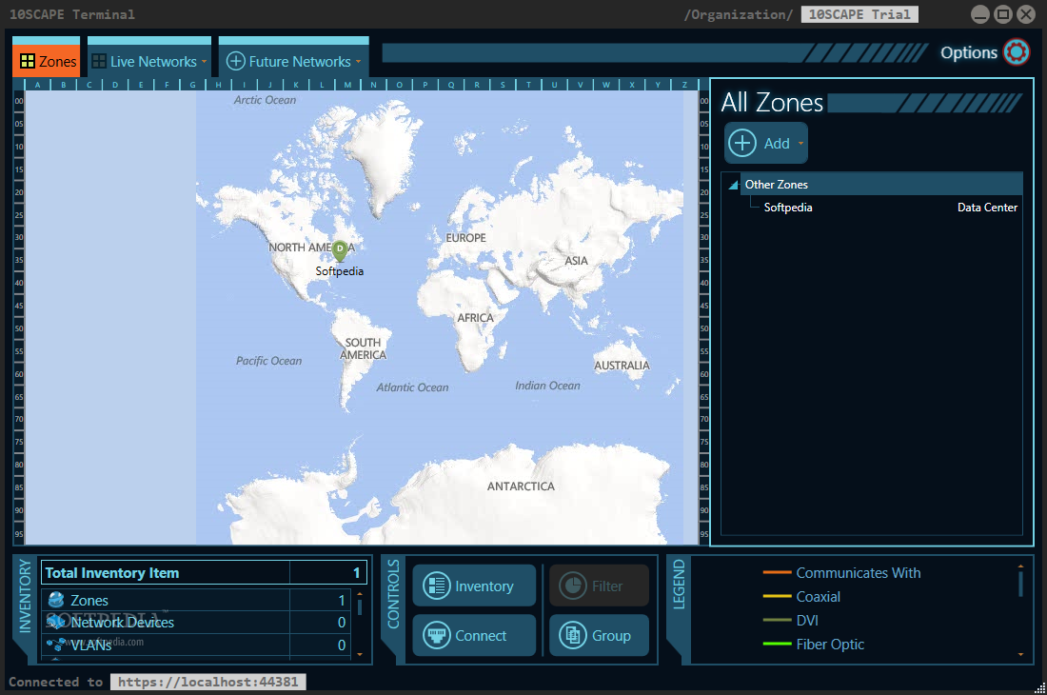Click the yellow Coaxial color line
The image size is (1047, 695).
(x=778, y=596)
